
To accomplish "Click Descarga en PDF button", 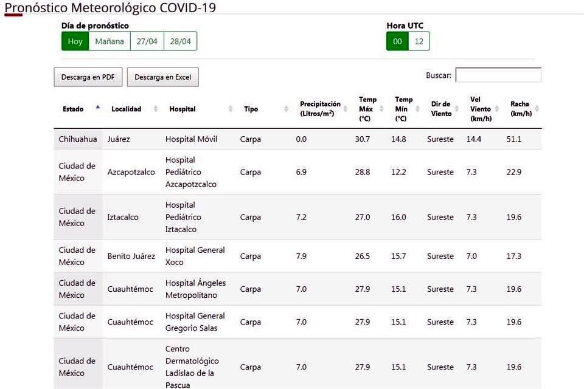I will point(88,77).
